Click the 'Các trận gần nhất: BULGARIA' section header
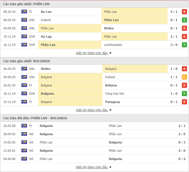The width and height of the screenshot is (189, 172). pyautogui.click(x=94, y=61)
